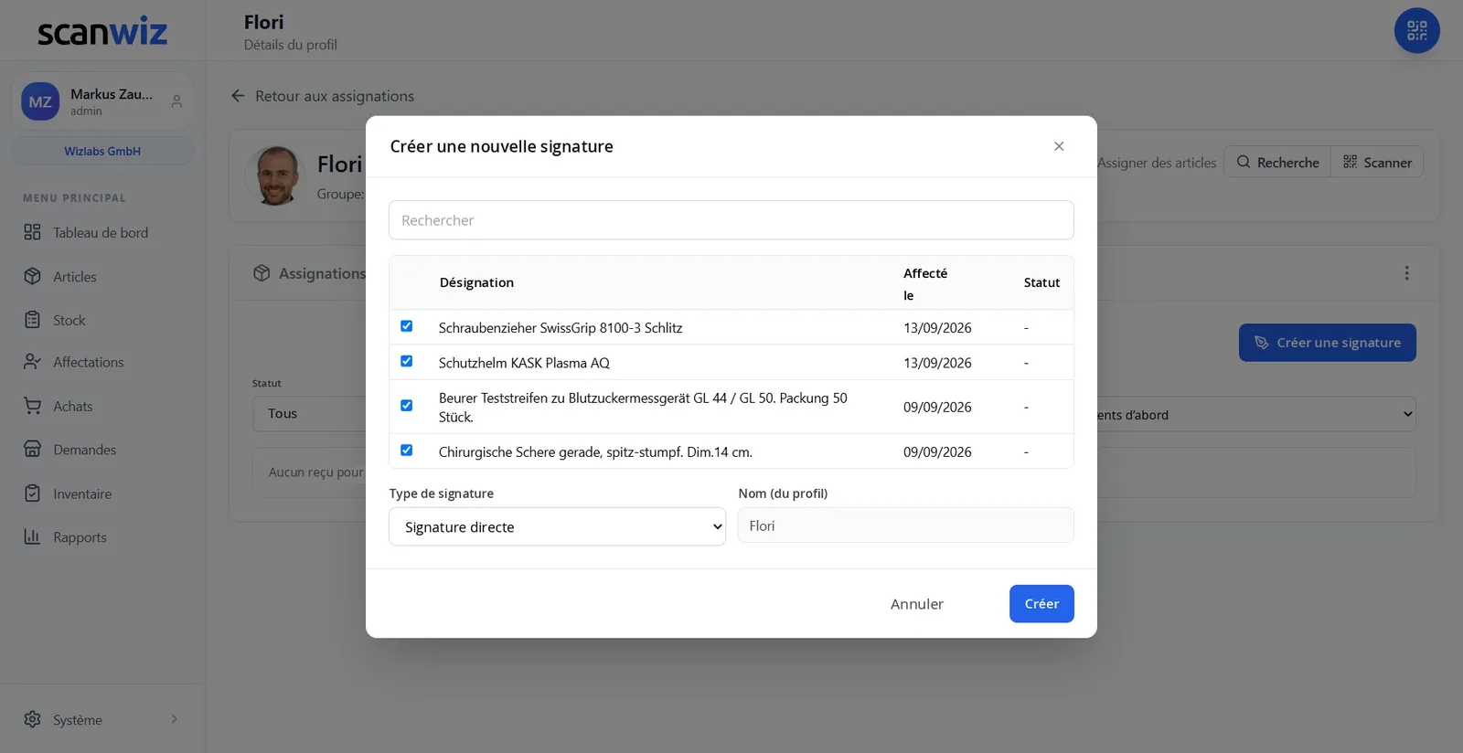Click the Rechercher search field
The image size is (1463, 753).
pyautogui.click(x=731, y=220)
